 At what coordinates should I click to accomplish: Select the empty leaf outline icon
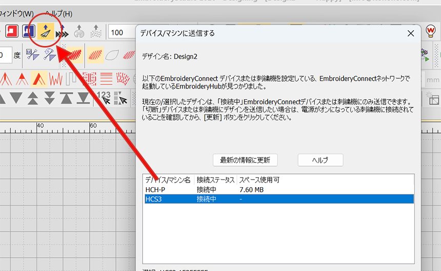(112, 55)
